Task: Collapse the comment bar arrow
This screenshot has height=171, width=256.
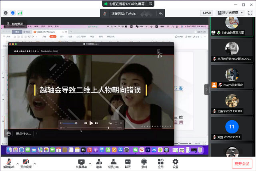Action: pyautogui.click(x=36, y=134)
